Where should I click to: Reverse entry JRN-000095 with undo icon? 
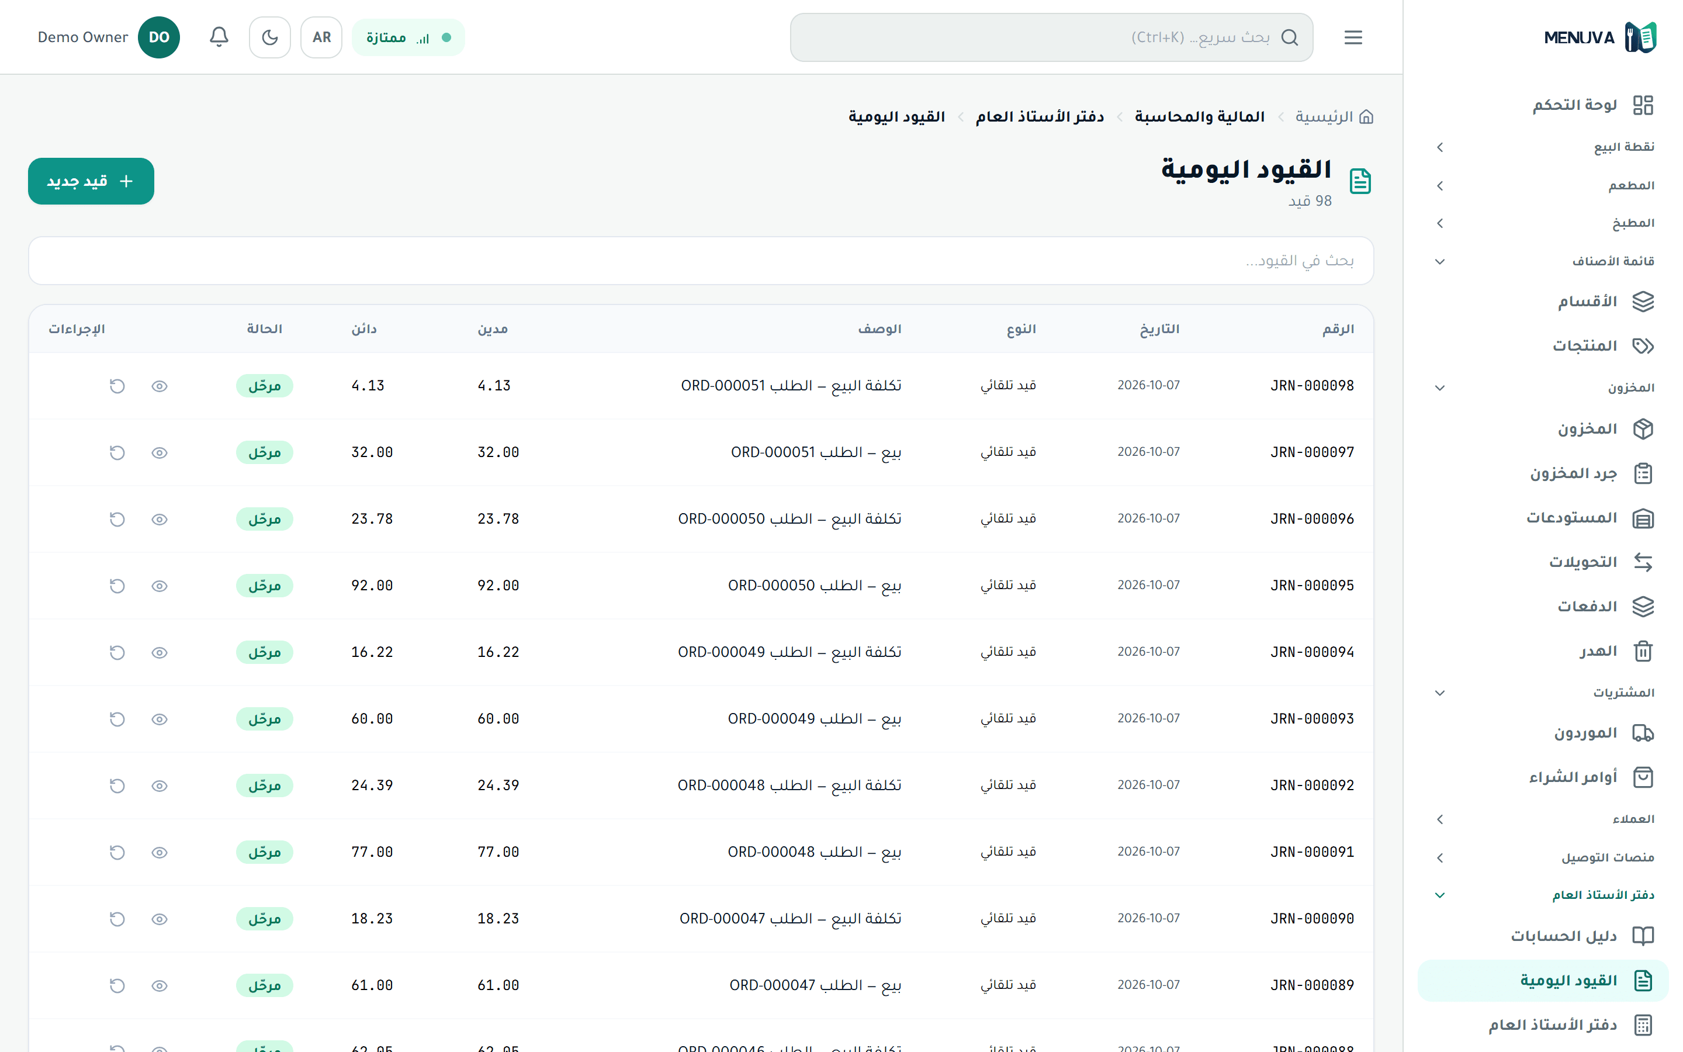pyautogui.click(x=117, y=586)
